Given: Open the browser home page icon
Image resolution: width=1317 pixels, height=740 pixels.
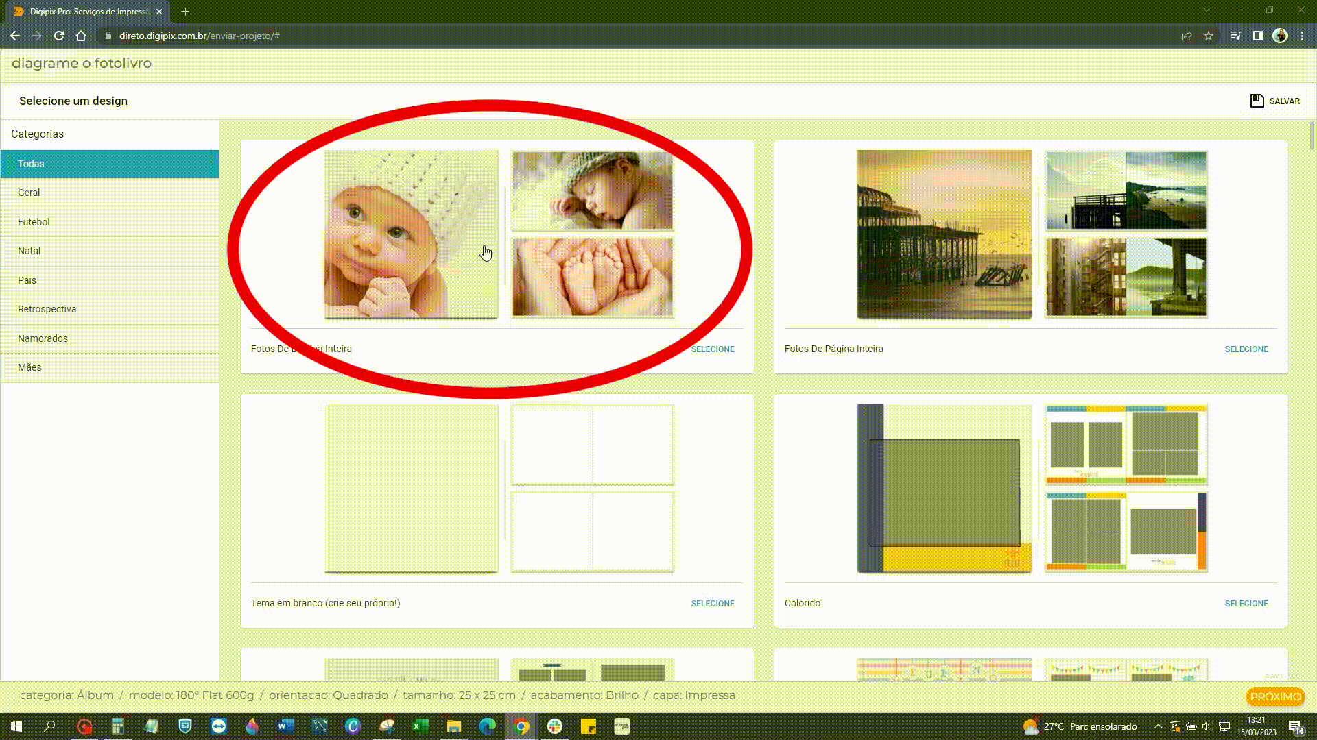Looking at the screenshot, I should (x=81, y=36).
